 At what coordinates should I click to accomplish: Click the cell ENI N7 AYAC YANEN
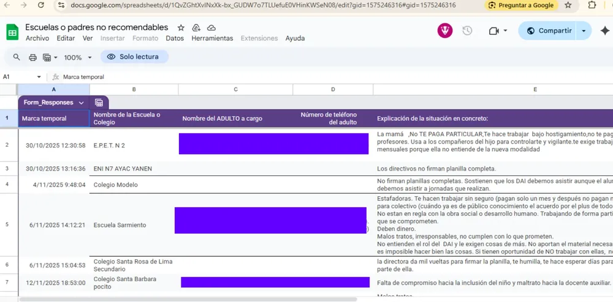click(134, 169)
